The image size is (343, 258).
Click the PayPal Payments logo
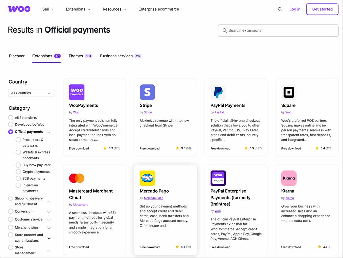(x=218, y=92)
